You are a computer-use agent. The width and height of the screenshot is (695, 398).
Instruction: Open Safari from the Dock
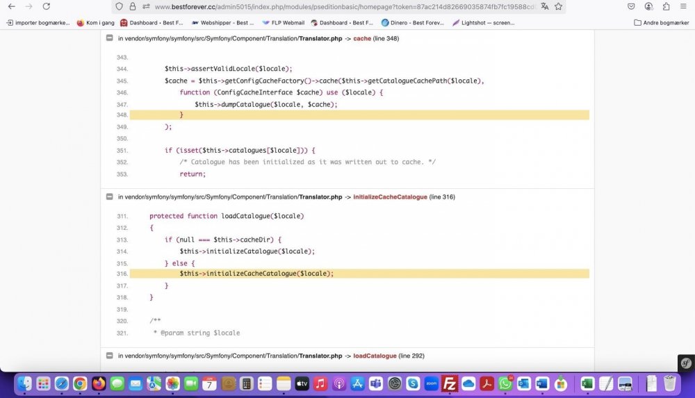(62, 383)
